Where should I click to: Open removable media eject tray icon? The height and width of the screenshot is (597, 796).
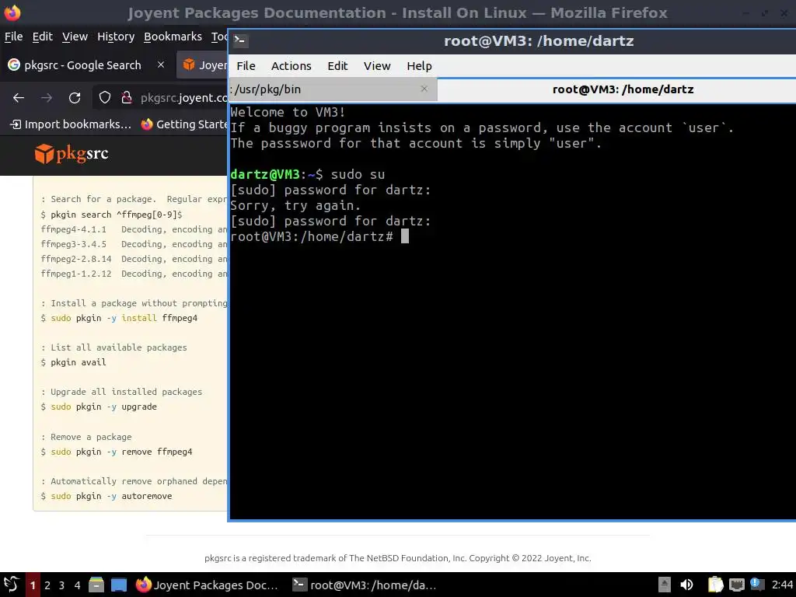(665, 585)
